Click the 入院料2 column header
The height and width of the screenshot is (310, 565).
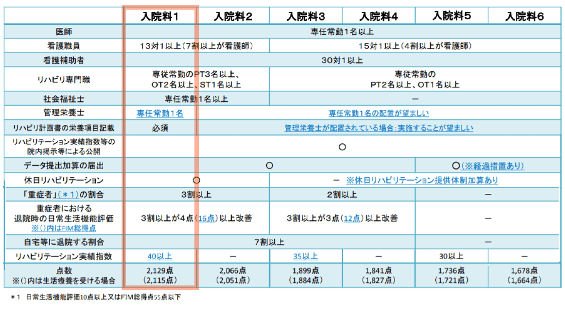point(233,17)
